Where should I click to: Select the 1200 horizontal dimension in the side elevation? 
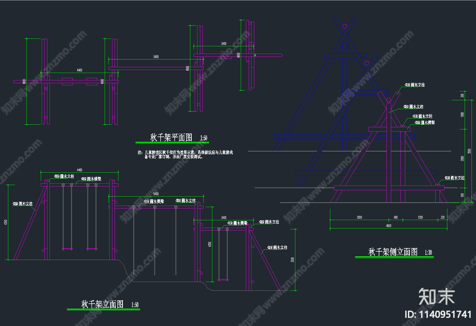coord(420,217)
